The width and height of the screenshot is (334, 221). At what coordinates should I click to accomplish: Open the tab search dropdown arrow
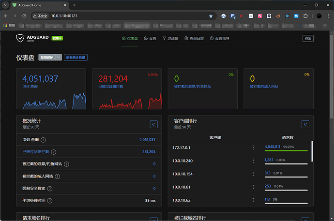point(5,5)
